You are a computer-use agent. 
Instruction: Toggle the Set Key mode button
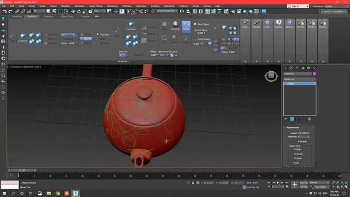(304, 187)
